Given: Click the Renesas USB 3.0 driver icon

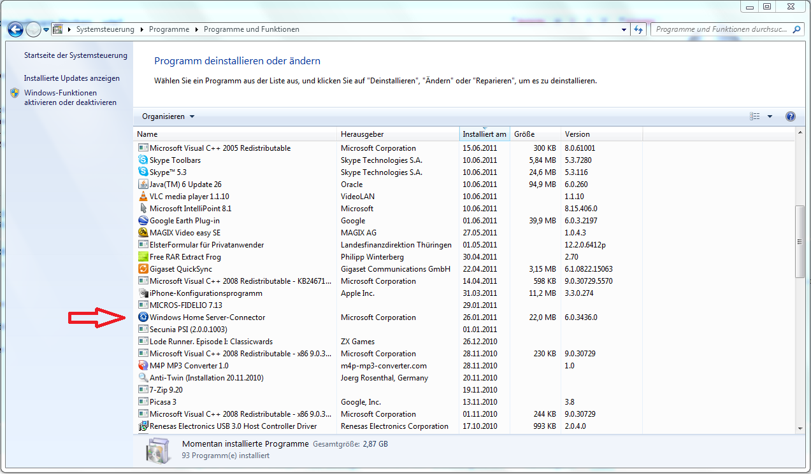Looking at the screenshot, I should pos(143,426).
